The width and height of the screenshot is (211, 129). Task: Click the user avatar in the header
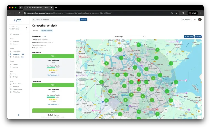tap(200, 19)
